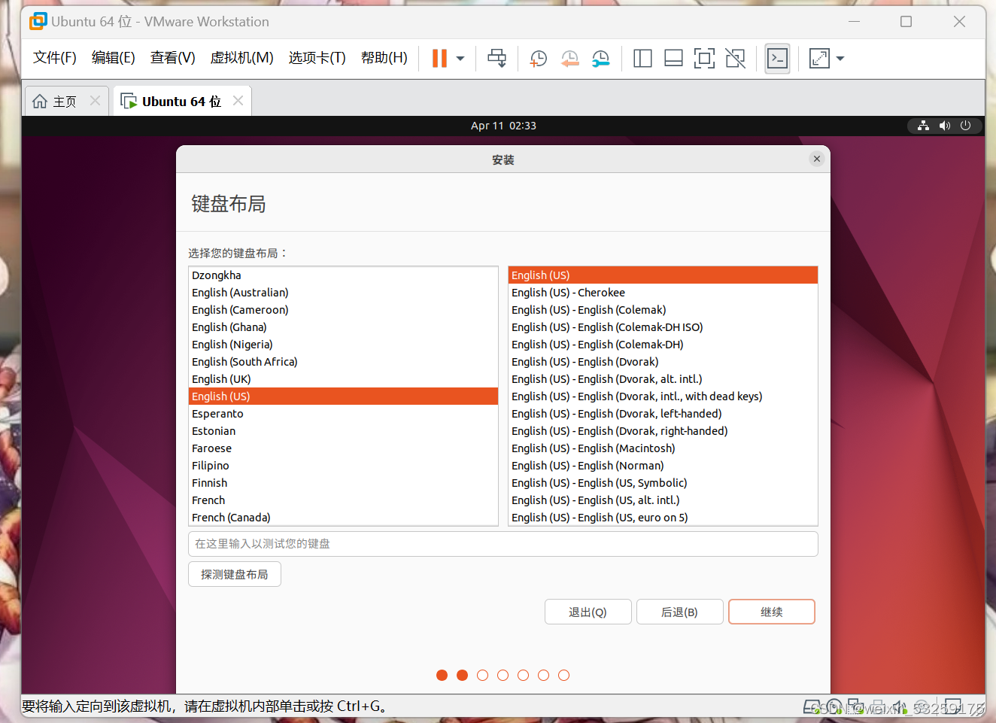Choose English (US, Symbolic) variant
Screen dimensions: 996x723
coord(663,483)
